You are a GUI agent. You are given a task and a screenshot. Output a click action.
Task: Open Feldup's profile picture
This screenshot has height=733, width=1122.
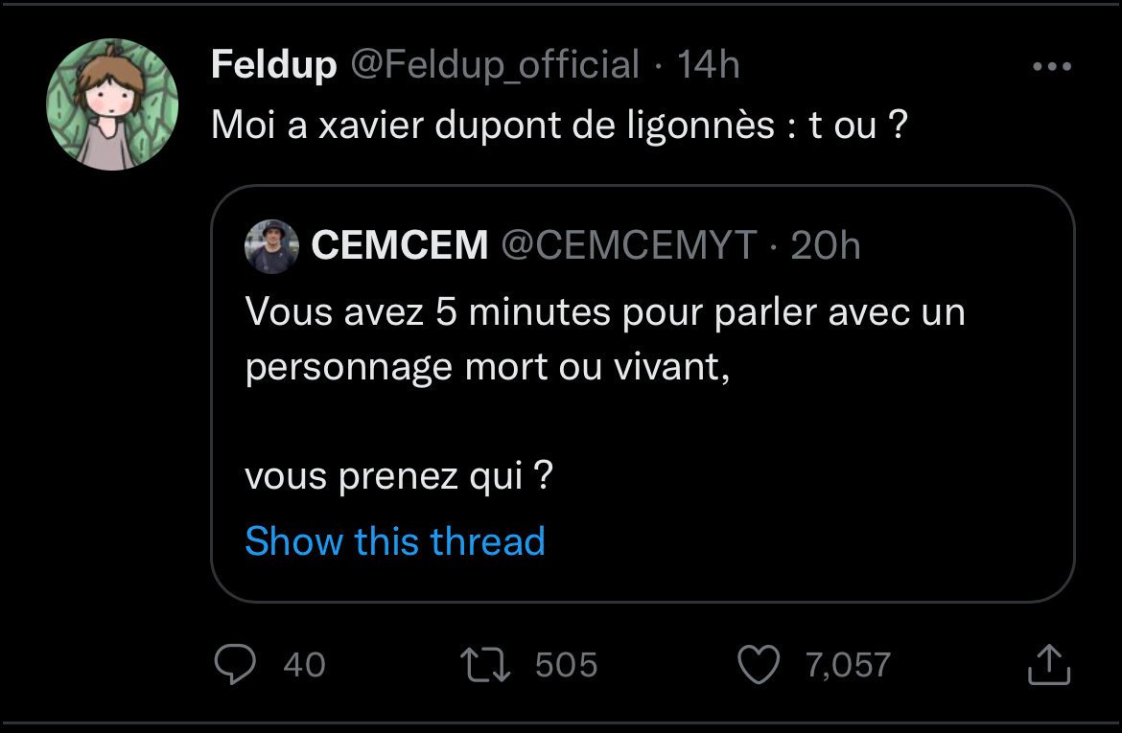[113, 105]
